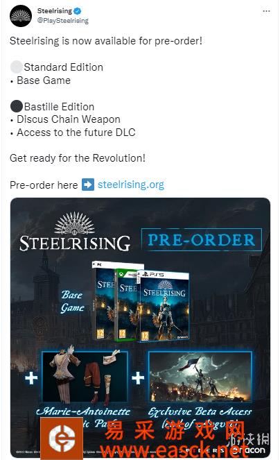The image size is (280, 460).
Task: Click the blue right-arrow emoji
Action: tap(88, 185)
